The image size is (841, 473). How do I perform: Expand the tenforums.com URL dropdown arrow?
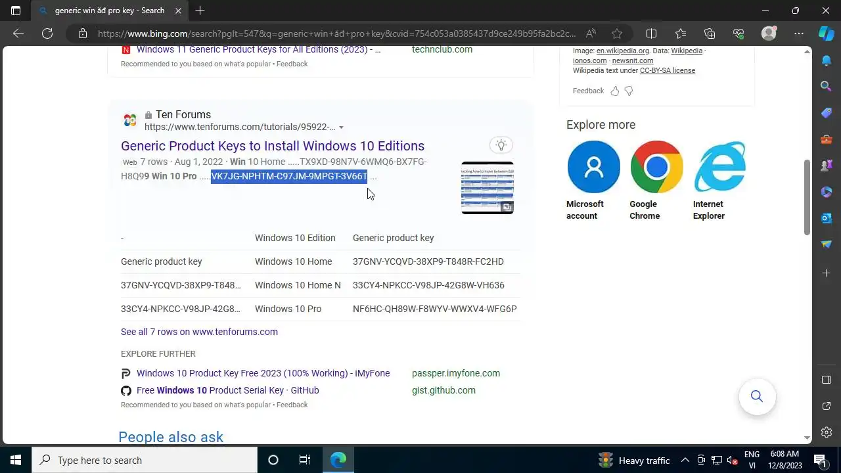pos(341,127)
